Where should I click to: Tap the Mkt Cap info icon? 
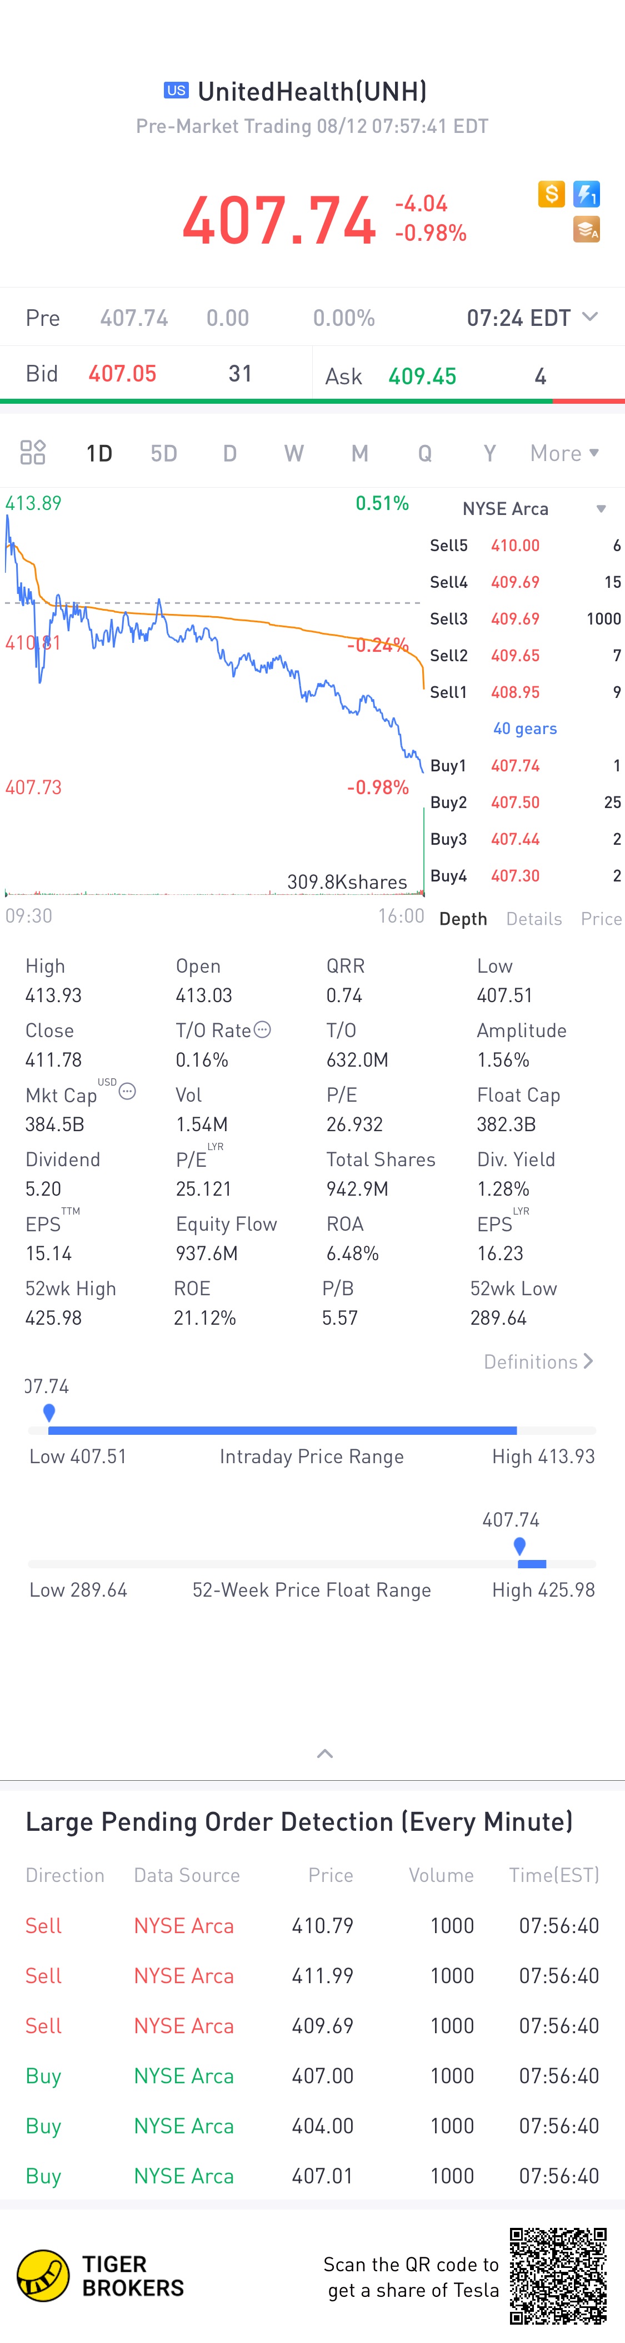click(x=127, y=1092)
